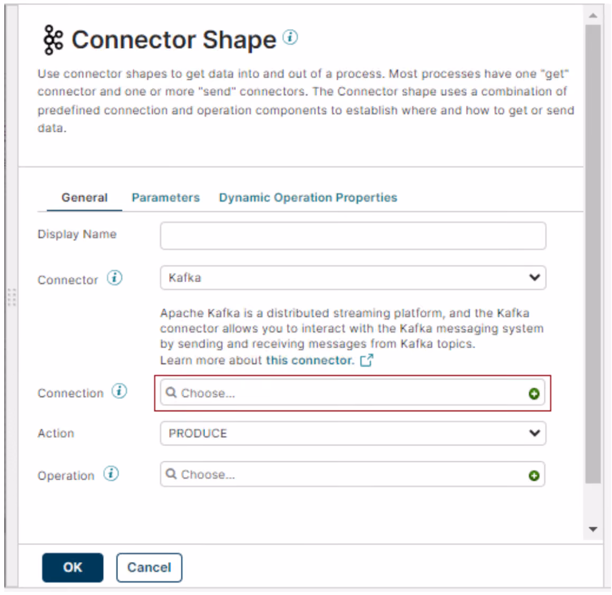
Task: Switch to Dynamic Operation Properties tab
Action: 308,198
